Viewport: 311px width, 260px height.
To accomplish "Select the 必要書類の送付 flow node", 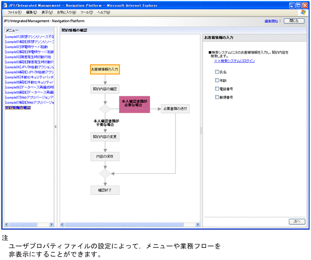I will 175,109.
